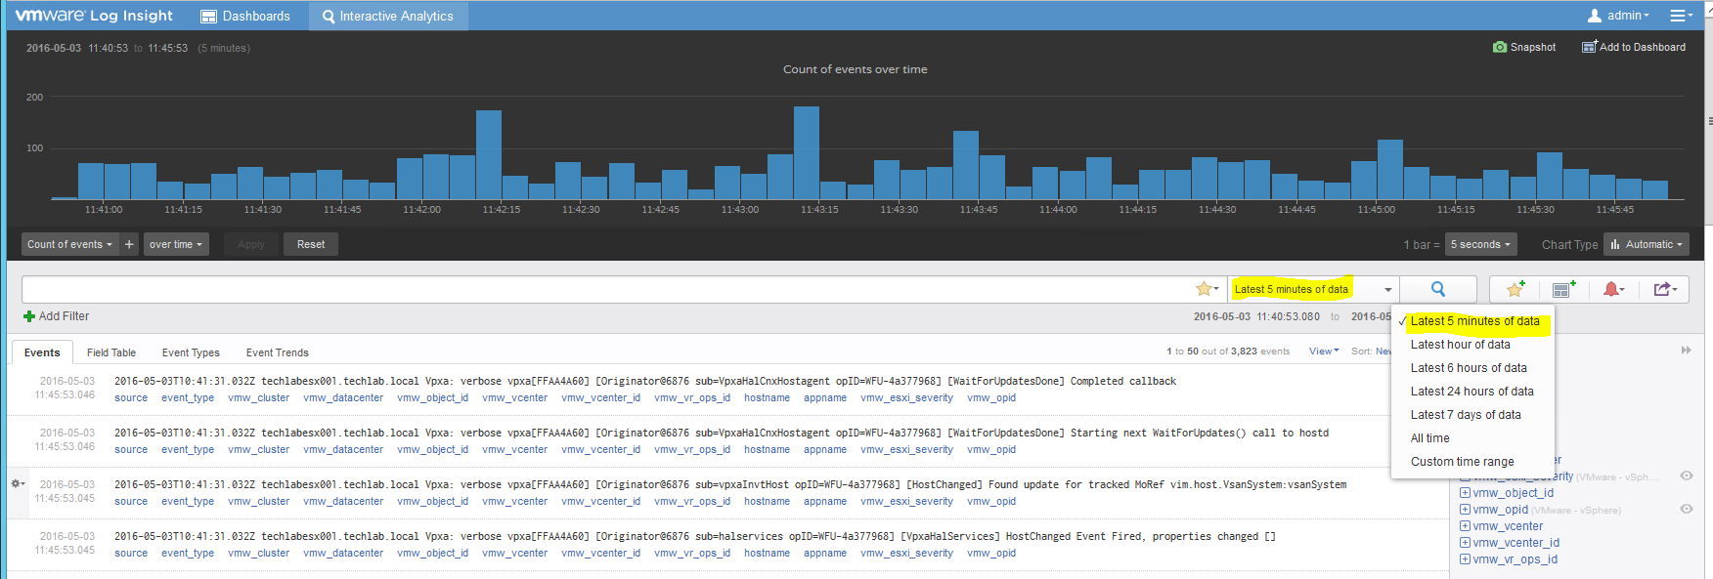The width and height of the screenshot is (1713, 579).
Task: Click 'hostname' link in 'Starting next WaitForUpdates' event
Action: click(x=767, y=449)
